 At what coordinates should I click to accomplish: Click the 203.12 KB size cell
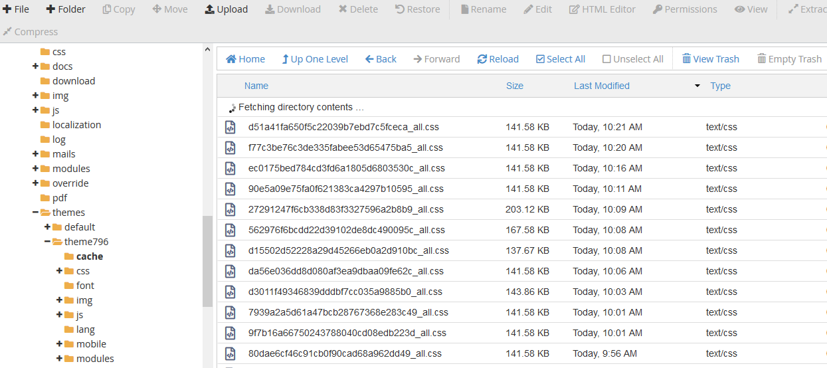tap(527, 209)
